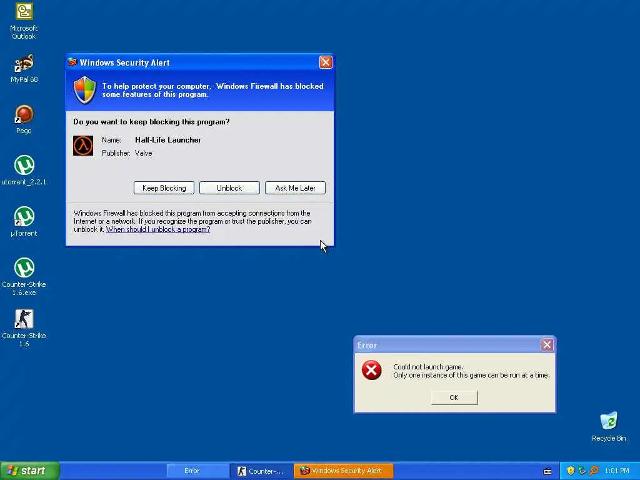
Task: Click the 'Half-Life Launcher' program name
Action: click(167, 140)
